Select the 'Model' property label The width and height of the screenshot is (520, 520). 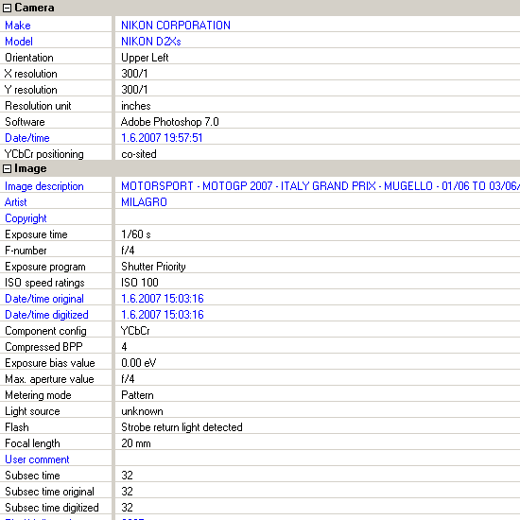pyautogui.click(x=19, y=42)
